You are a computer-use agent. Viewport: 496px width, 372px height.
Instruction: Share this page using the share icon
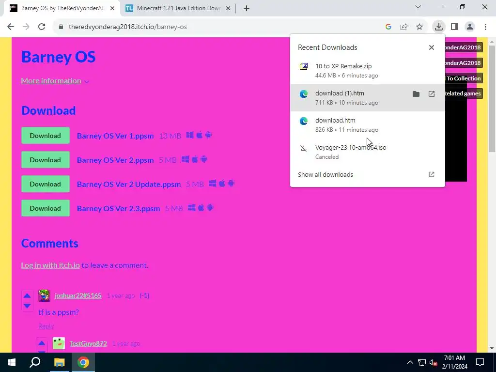click(x=404, y=27)
